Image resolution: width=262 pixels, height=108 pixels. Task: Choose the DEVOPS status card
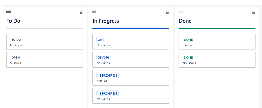[x=131, y=60]
